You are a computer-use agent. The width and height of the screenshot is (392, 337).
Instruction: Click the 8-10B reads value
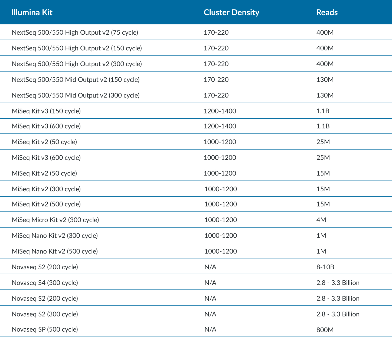(x=325, y=267)
